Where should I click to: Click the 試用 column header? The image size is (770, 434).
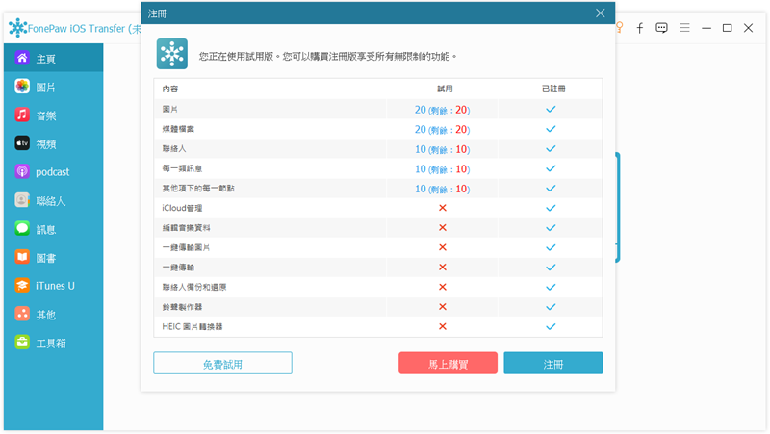(x=445, y=89)
